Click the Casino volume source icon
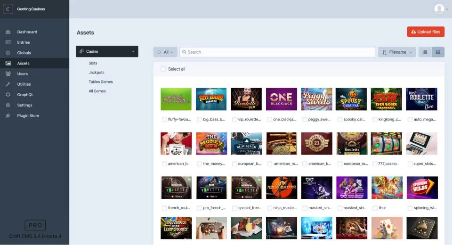452x245 pixels. 82,51
